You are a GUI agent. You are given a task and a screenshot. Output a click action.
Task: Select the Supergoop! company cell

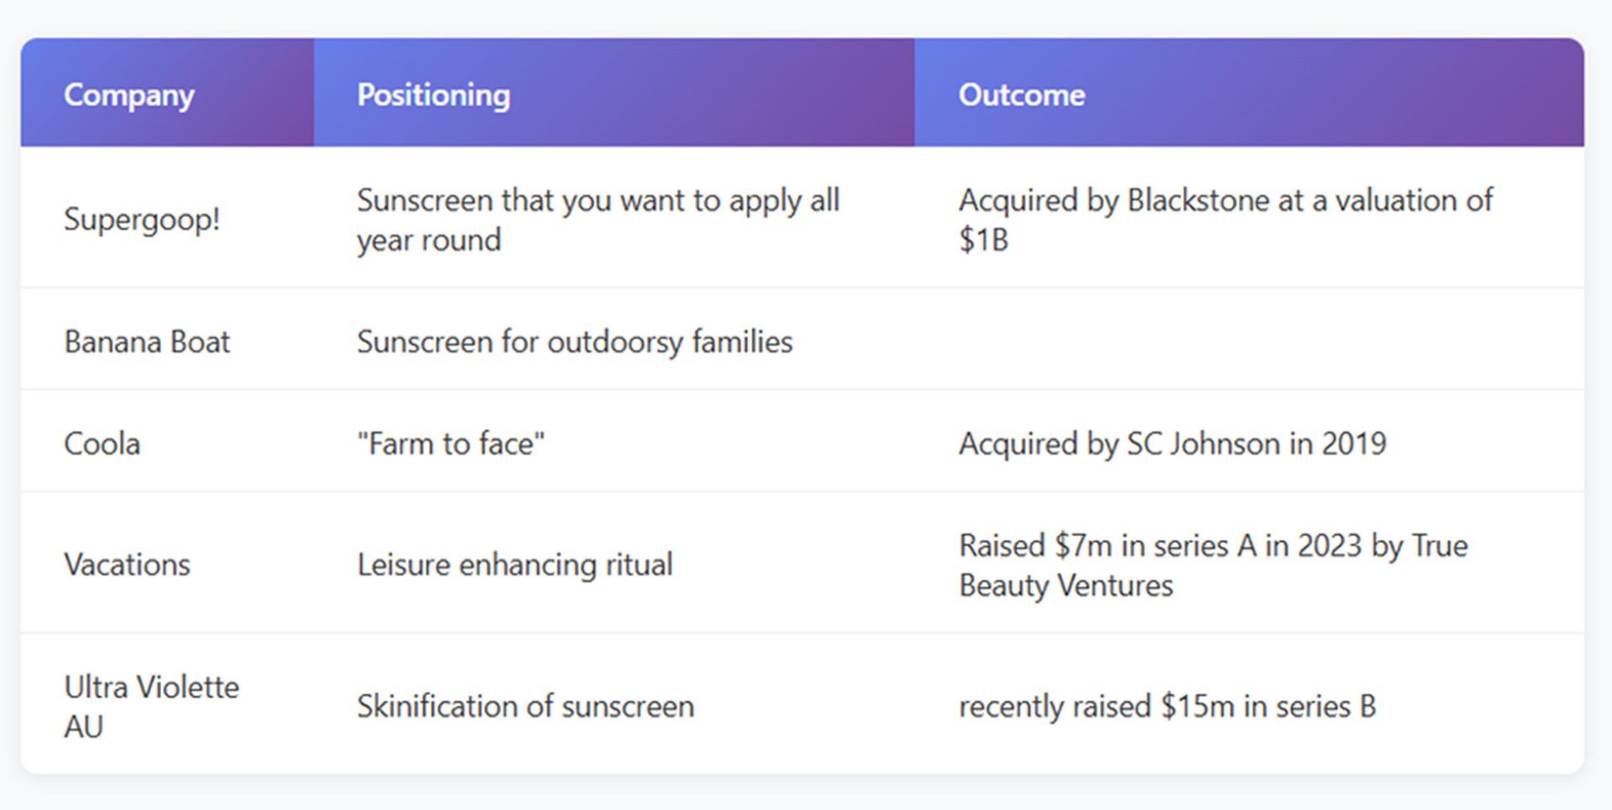pos(142,220)
